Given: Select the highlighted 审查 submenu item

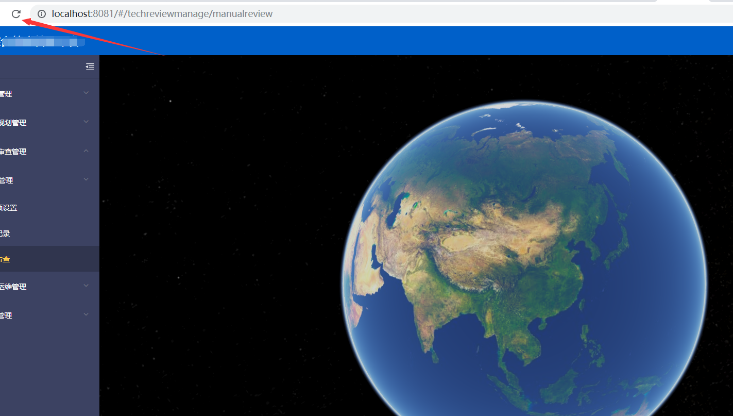Looking at the screenshot, I should (49, 259).
